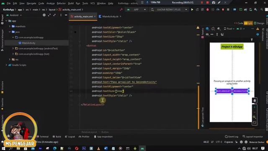
Task: Select the purple button in design preview
Action: coord(232,91)
